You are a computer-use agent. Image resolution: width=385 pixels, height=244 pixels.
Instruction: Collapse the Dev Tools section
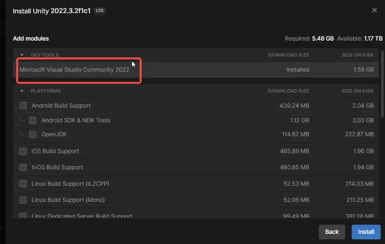(22, 55)
